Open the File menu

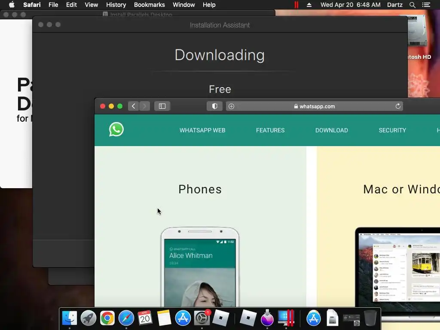53,5
